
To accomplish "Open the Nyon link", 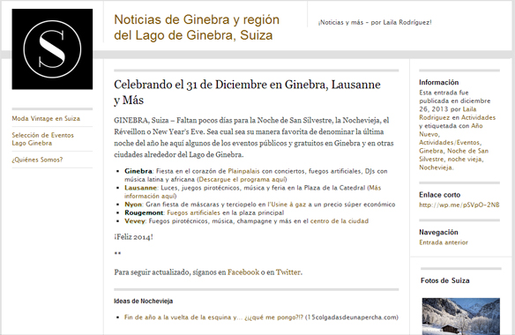I will (x=132, y=205).
